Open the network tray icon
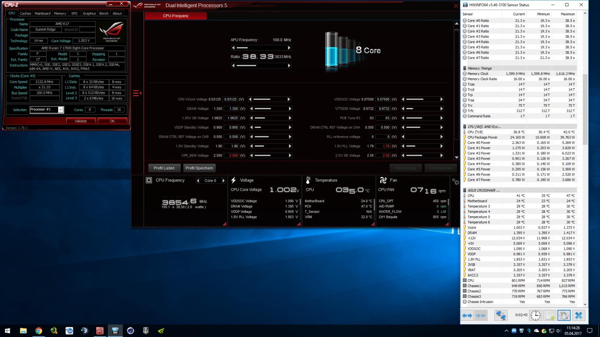 551,331
